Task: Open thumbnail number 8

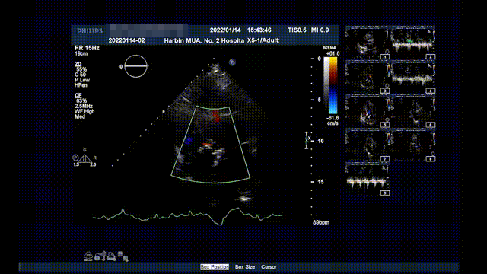Action: point(412,145)
